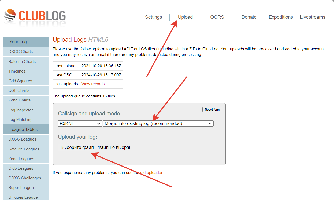This screenshot has width=334, height=200.
Task: Click the Upload Logs HTML5 heading
Action: (80, 40)
